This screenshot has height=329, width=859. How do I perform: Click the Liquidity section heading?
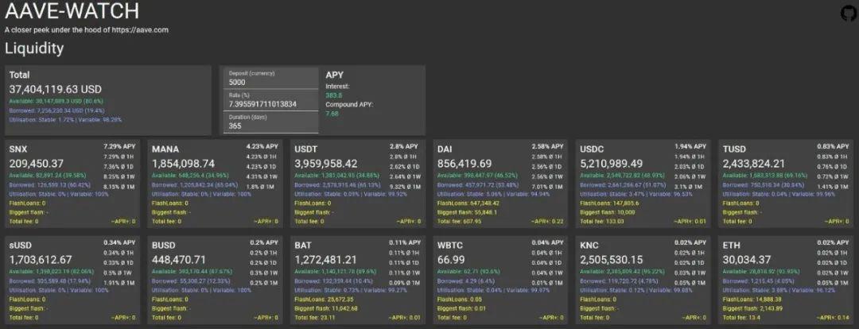pyautogui.click(x=34, y=48)
